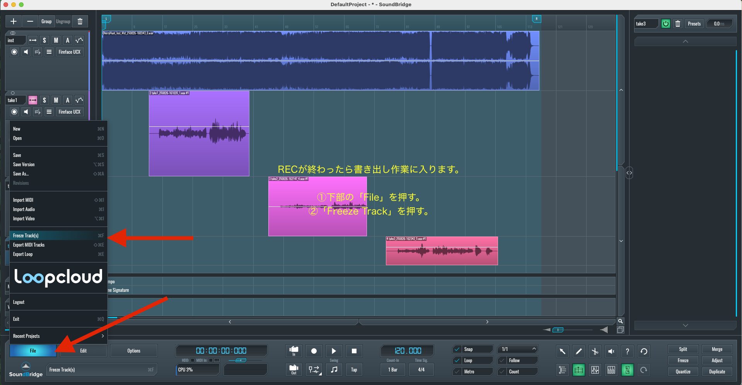Delete effect with trash icon next to take3
The image size is (742, 385).
coord(678,24)
